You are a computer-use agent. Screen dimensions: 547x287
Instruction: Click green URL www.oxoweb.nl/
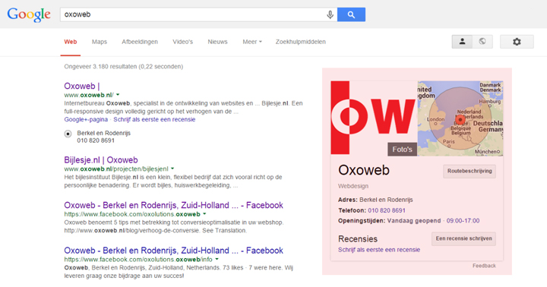(89, 95)
